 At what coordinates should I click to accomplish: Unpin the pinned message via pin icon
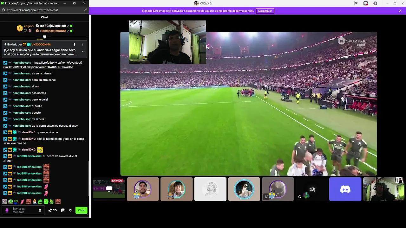75,45
